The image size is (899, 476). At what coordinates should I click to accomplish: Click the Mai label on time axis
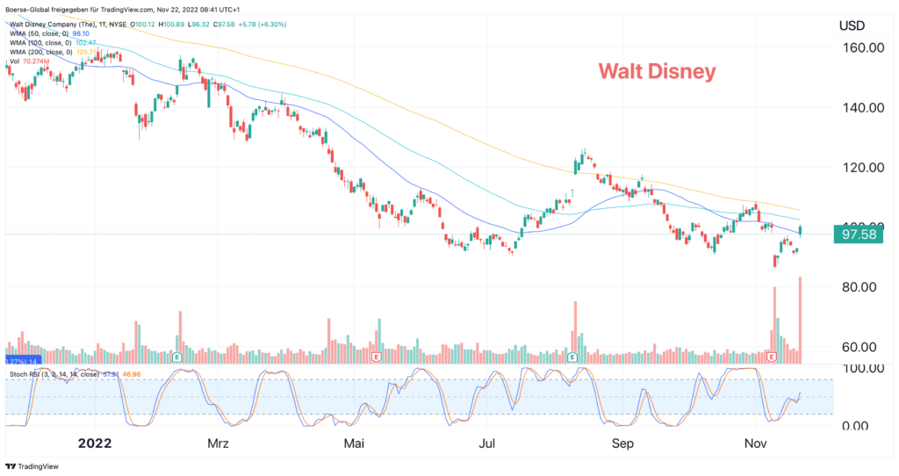(354, 444)
